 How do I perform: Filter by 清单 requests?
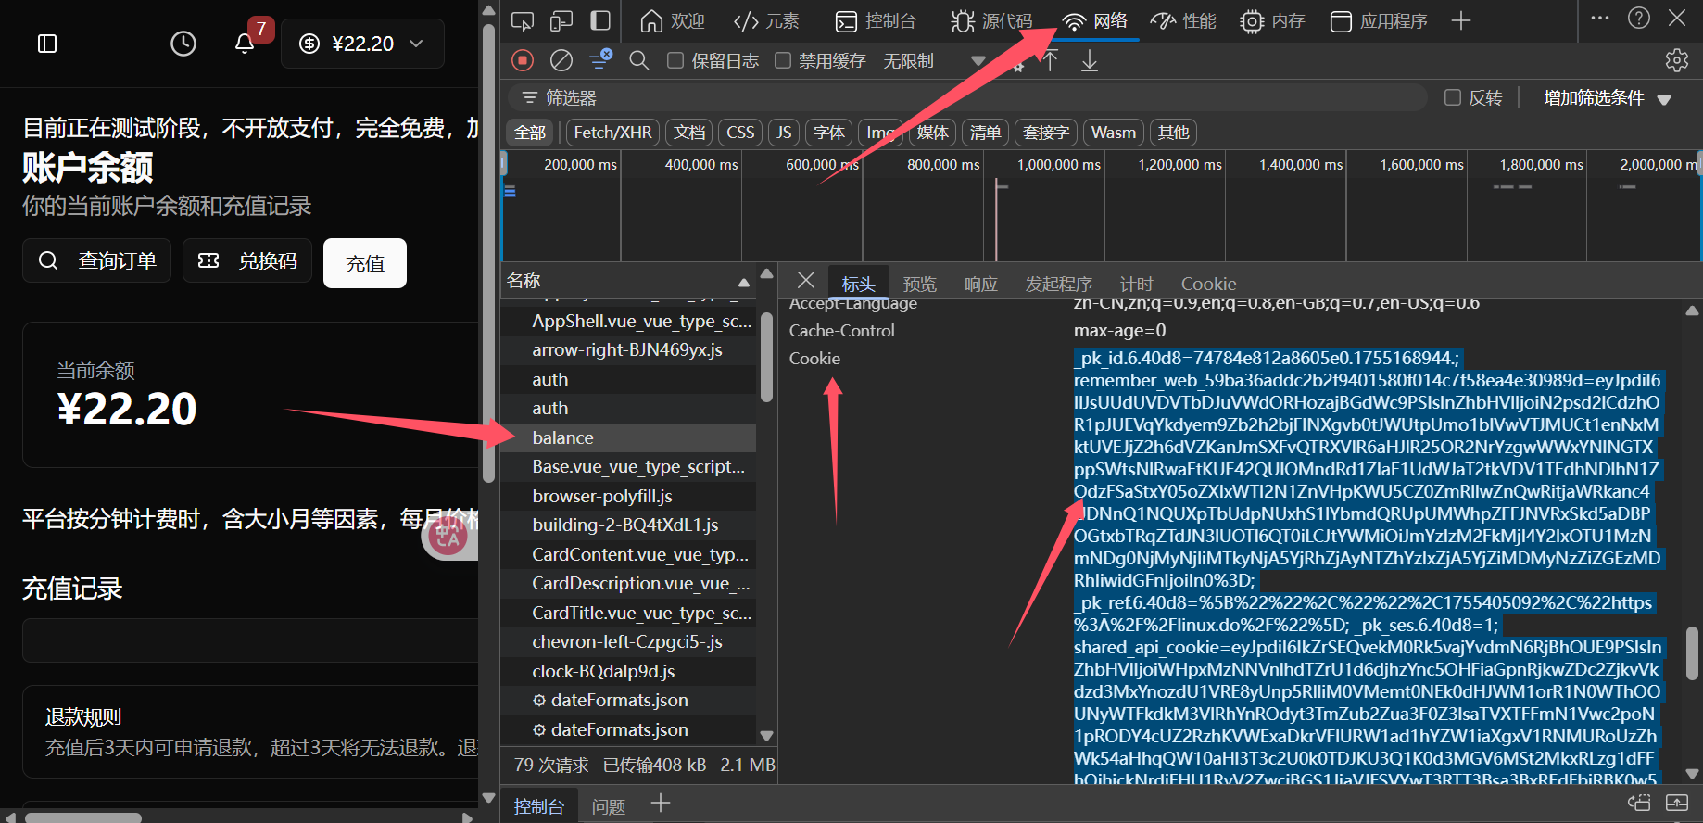pos(985,133)
